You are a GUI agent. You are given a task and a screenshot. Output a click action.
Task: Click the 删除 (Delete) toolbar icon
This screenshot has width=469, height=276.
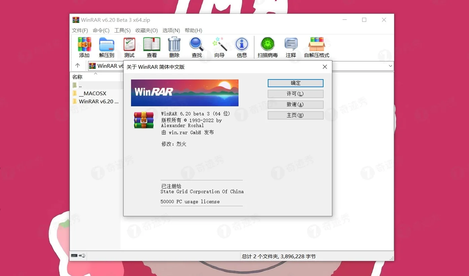tap(174, 47)
